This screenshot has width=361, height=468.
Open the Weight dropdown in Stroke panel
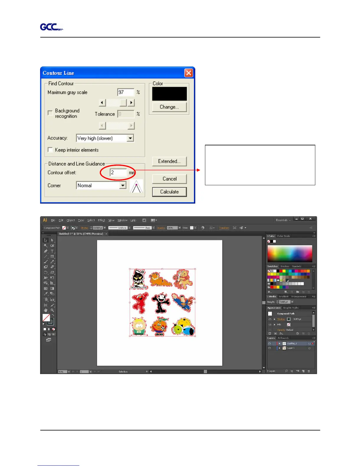(x=292, y=302)
